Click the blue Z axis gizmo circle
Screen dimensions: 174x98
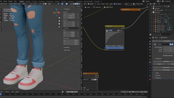(56, 10)
